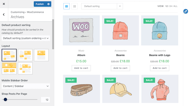Open the Beanie with Logo product image
The height and width of the screenshot is (106, 190).
[160, 30]
